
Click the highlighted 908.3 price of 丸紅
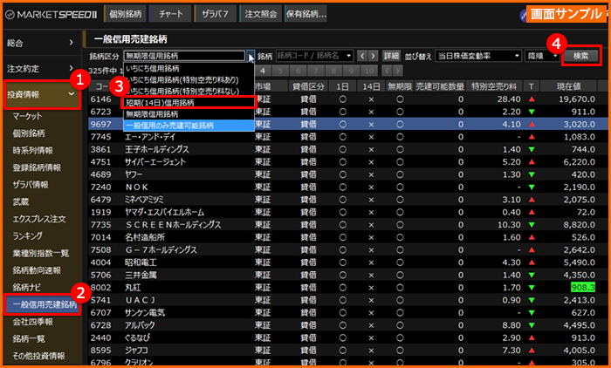(x=583, y=288)
